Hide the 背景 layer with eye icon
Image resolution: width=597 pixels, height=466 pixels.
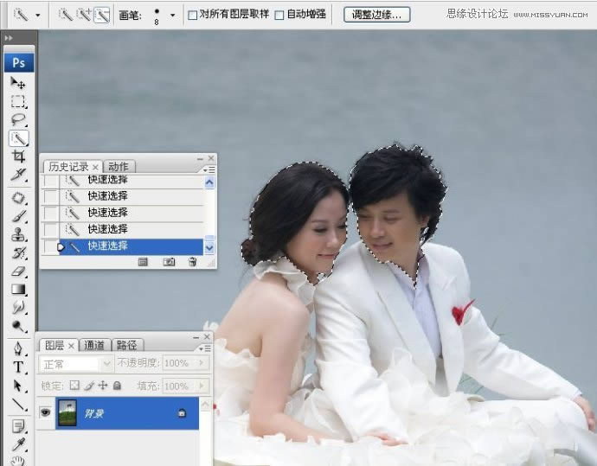[45, 413]
